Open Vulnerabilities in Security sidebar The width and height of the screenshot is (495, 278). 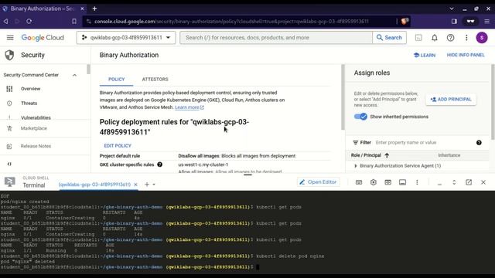[x=36, y=117]
